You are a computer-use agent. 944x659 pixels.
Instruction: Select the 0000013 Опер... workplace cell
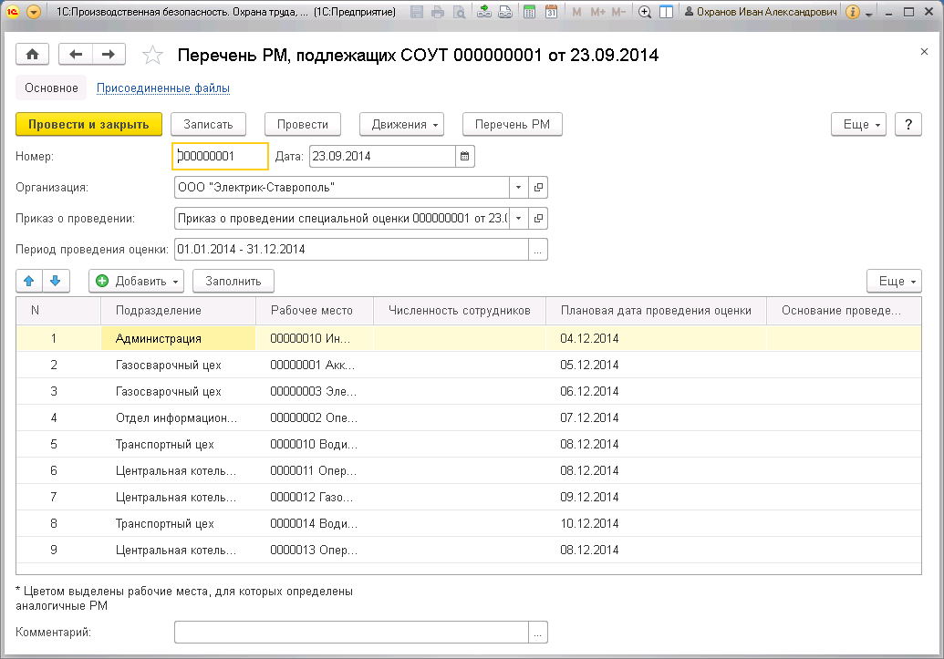[315, 550]
